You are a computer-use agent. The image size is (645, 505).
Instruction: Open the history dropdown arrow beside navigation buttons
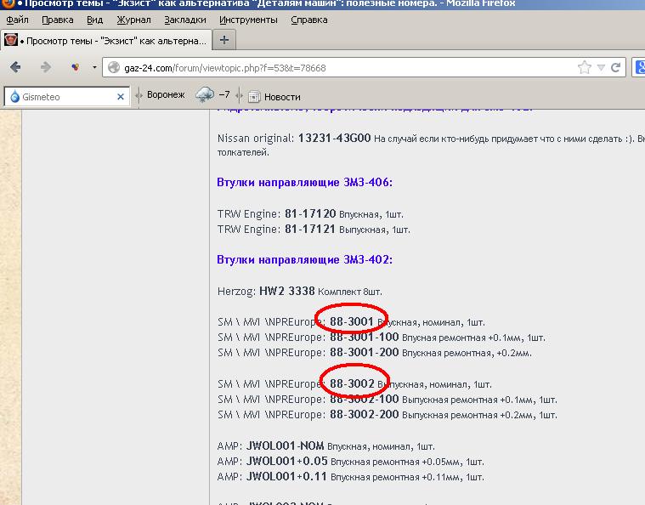click(94, 67)
